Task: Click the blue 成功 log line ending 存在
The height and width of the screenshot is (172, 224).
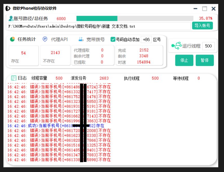Action: click(x=56, y=126)
